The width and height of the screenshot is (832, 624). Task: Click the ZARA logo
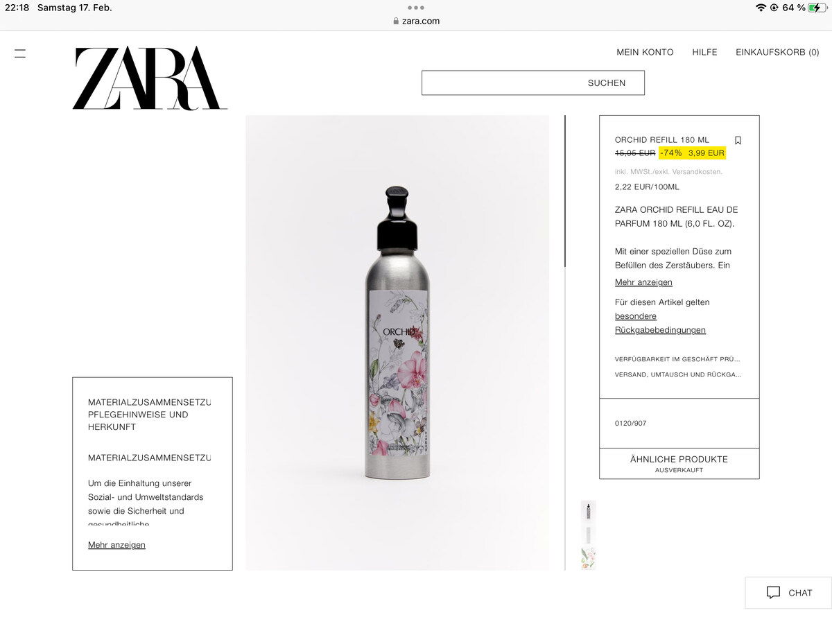point(150,78)
